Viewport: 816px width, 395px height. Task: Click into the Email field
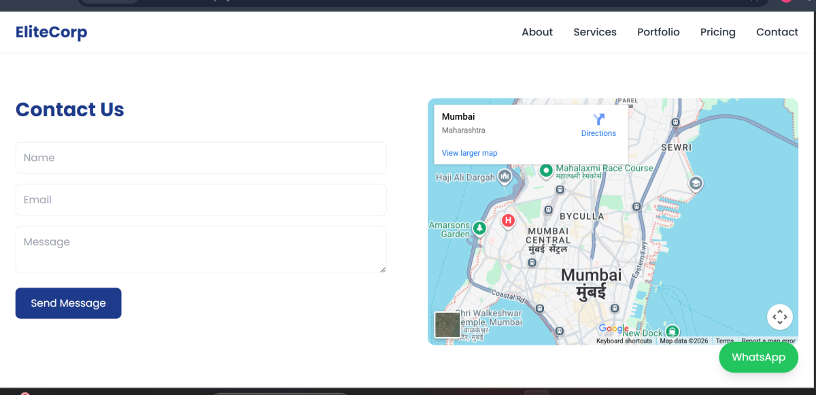(x=201, y=200)
